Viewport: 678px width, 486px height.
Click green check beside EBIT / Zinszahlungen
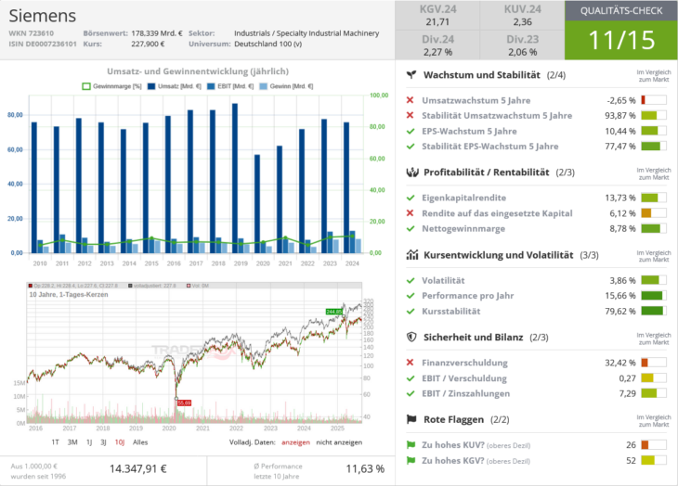pyautogui.click(x=411, y=393)
